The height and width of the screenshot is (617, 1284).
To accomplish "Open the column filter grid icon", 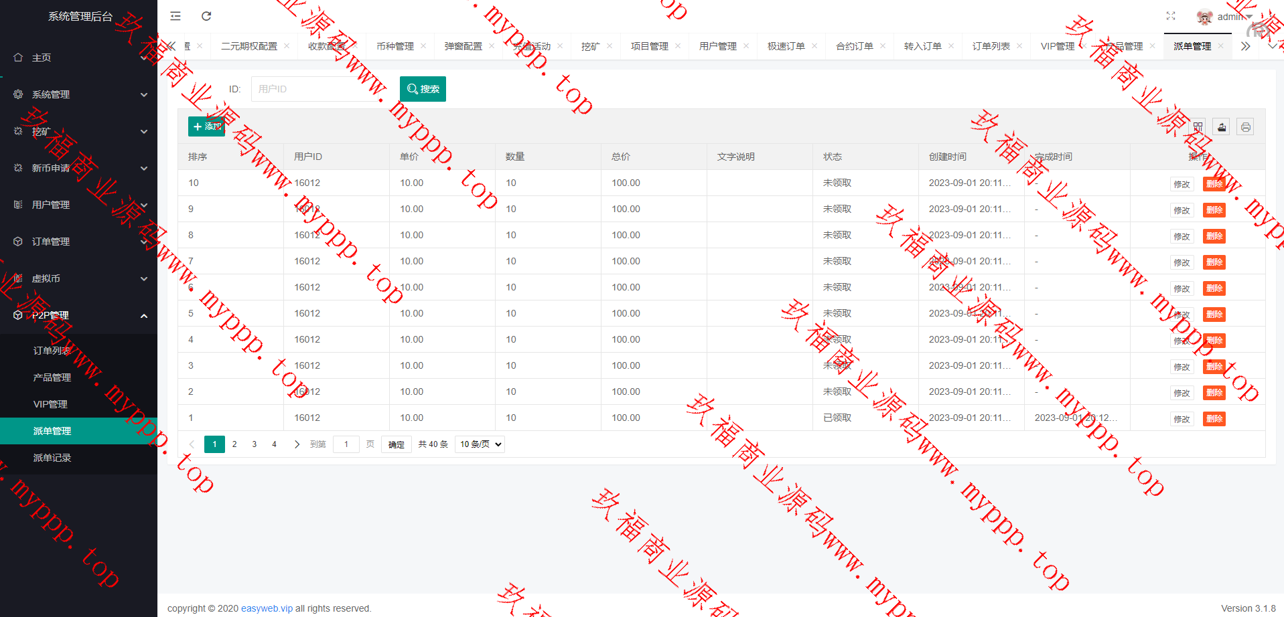I will pos(1198,127).
